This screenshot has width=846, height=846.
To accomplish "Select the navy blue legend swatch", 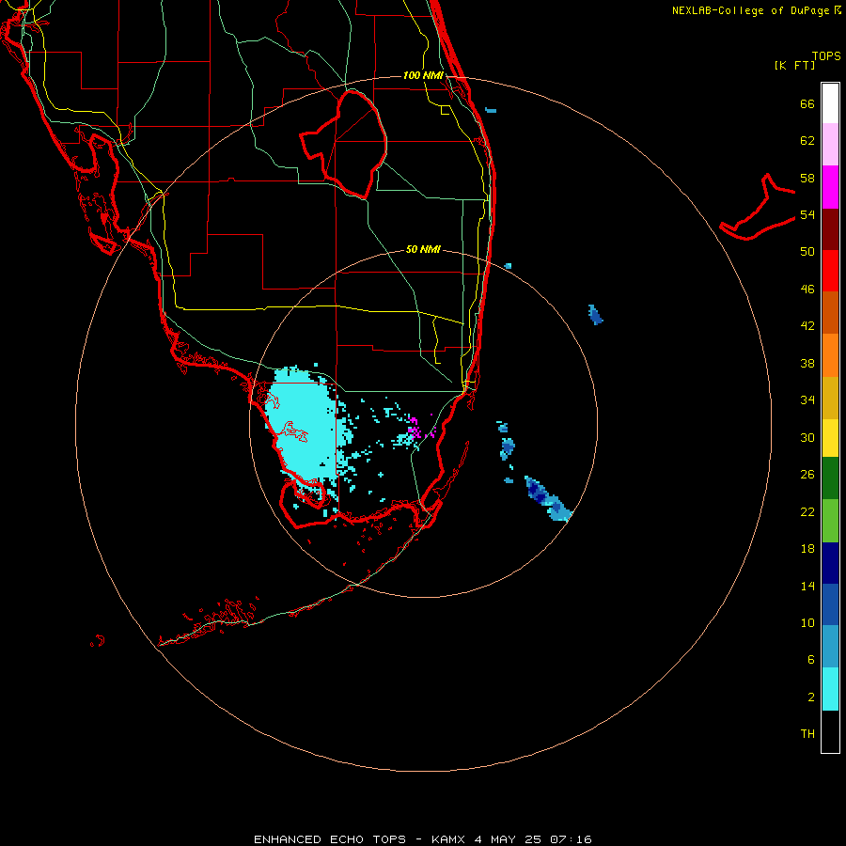I will coord(830,563).
